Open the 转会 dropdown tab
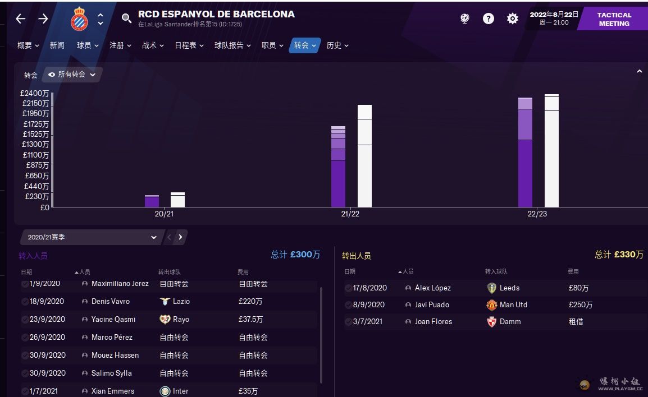The image size is (648, 397). tap(305, 45)
